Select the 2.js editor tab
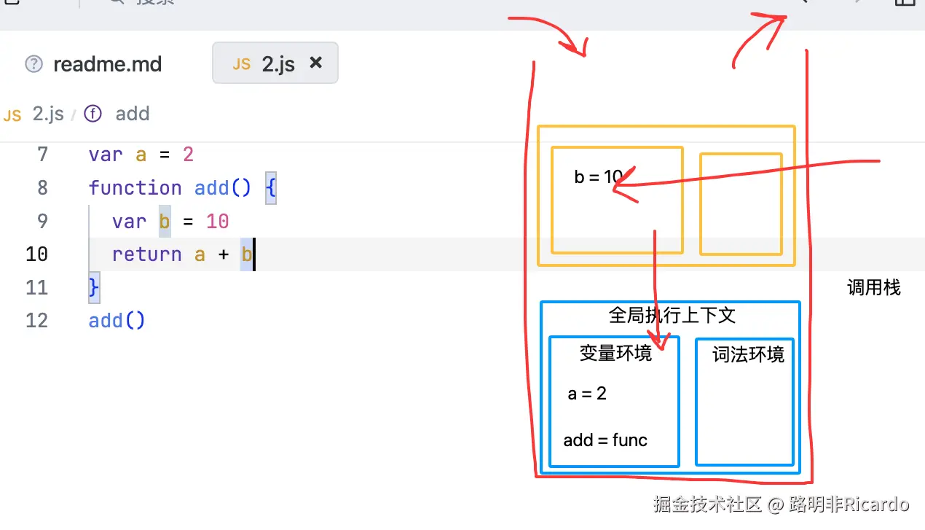 coord(277,64)
